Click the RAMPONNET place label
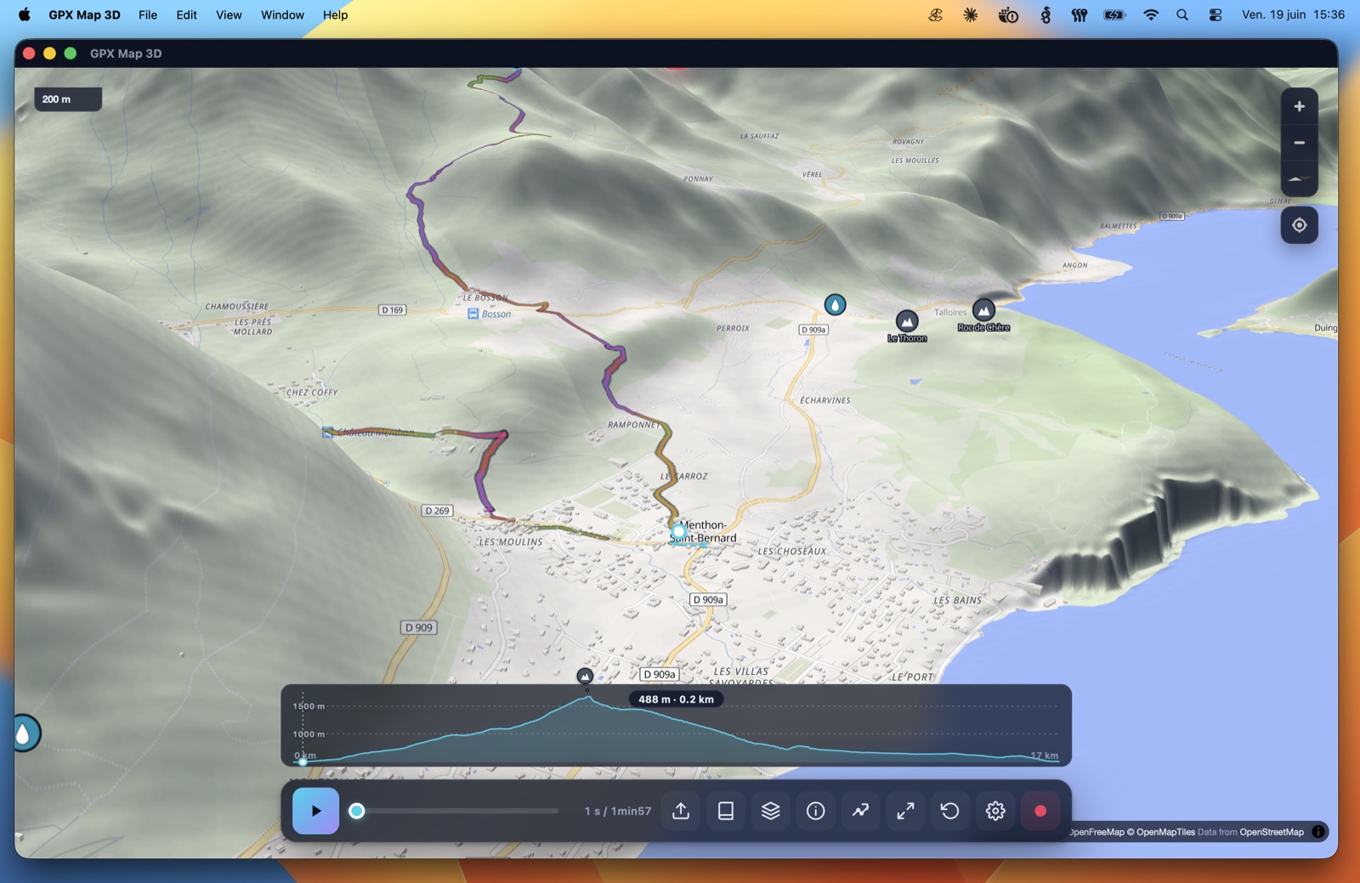 (634, 425)
